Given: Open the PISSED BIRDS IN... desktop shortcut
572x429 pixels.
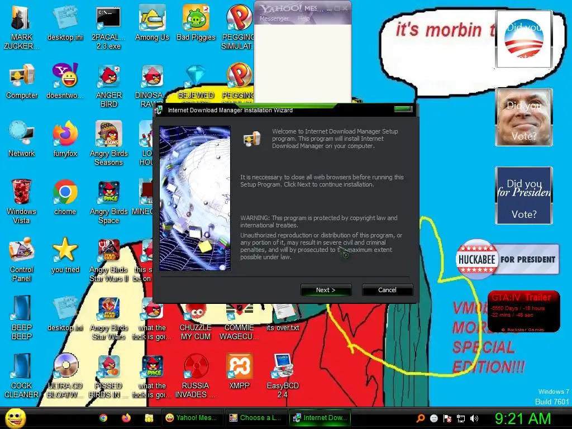Looking at the screenshot, I should pos(109,376).
